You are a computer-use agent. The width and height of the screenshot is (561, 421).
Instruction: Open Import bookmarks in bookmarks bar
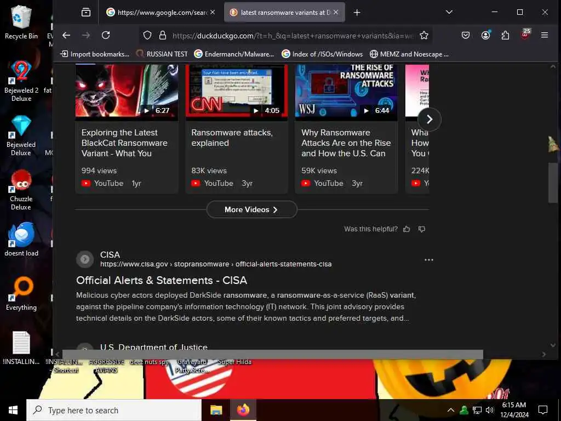coord(95,54)
